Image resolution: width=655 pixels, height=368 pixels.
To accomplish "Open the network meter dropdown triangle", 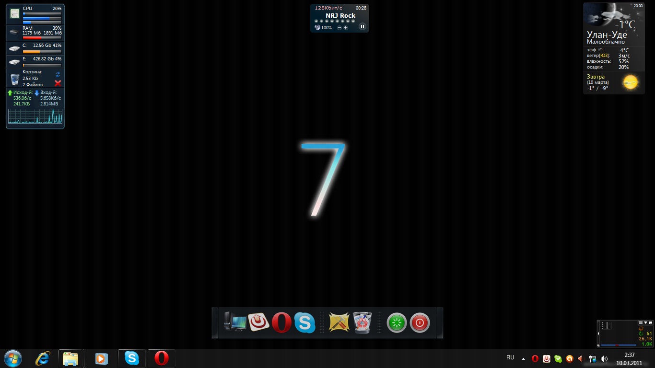I will 645,323.
